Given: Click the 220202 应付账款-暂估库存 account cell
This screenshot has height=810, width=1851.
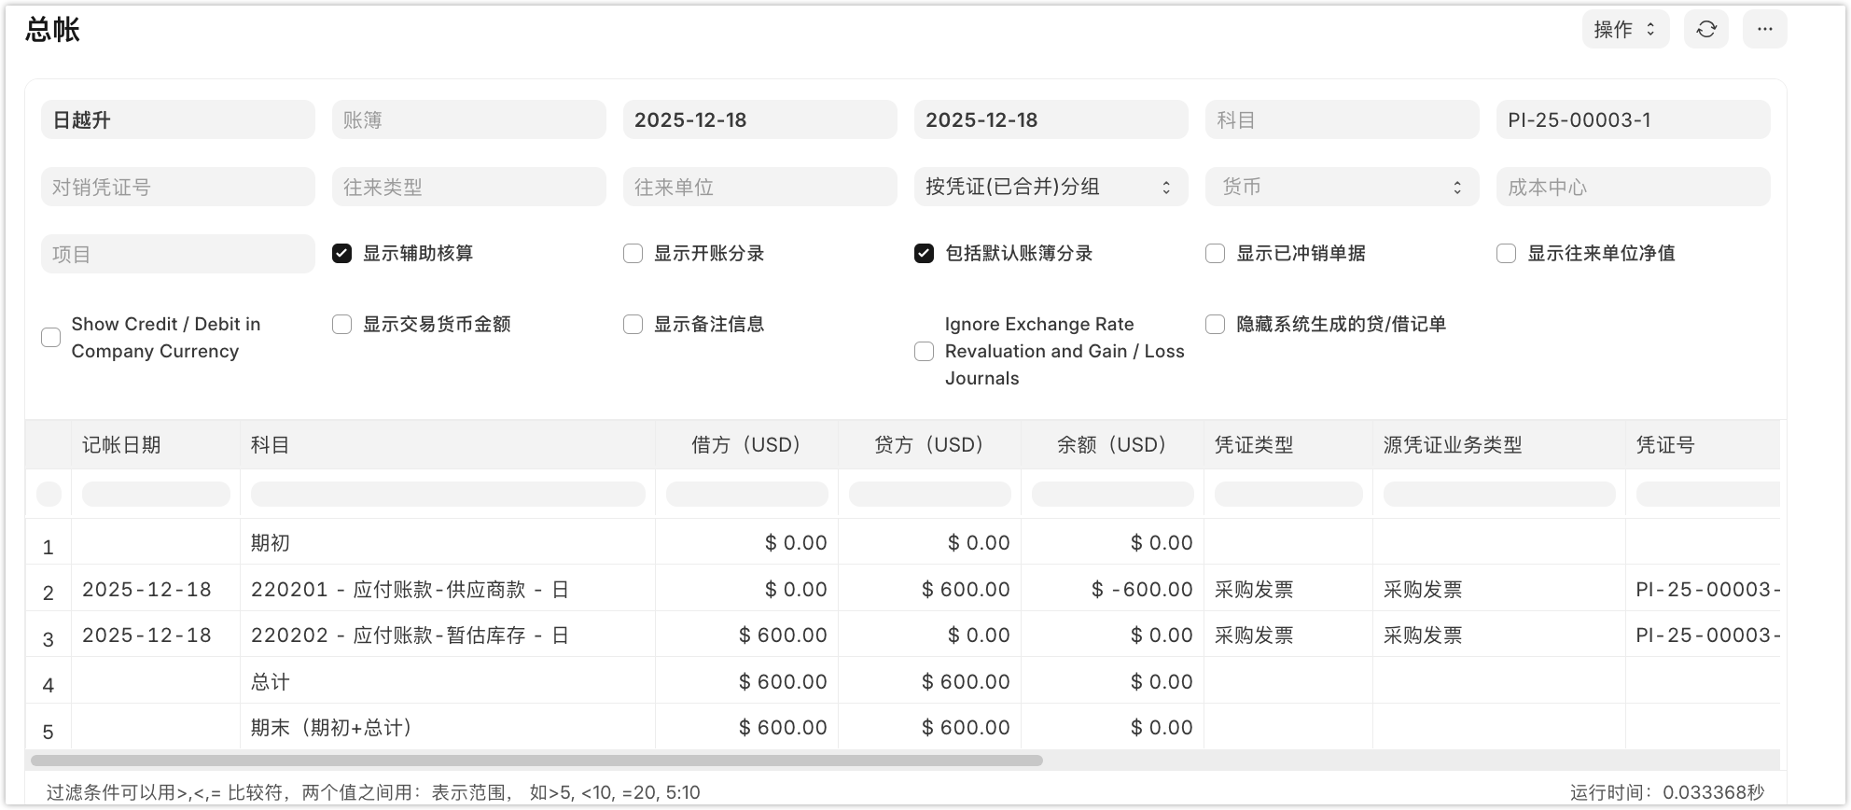Looking at the screenshot, I should 410,635.
